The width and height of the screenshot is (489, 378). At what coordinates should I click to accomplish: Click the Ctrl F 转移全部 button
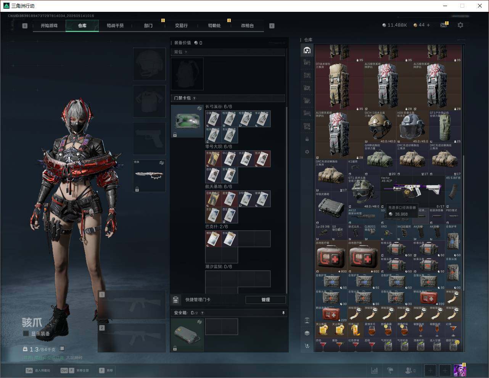click(x=75, y=370)
